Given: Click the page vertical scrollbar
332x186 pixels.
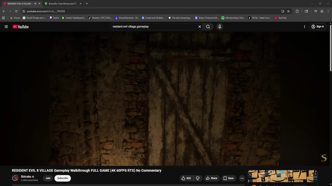Looking at the screenshot, I should pos(331,48).
